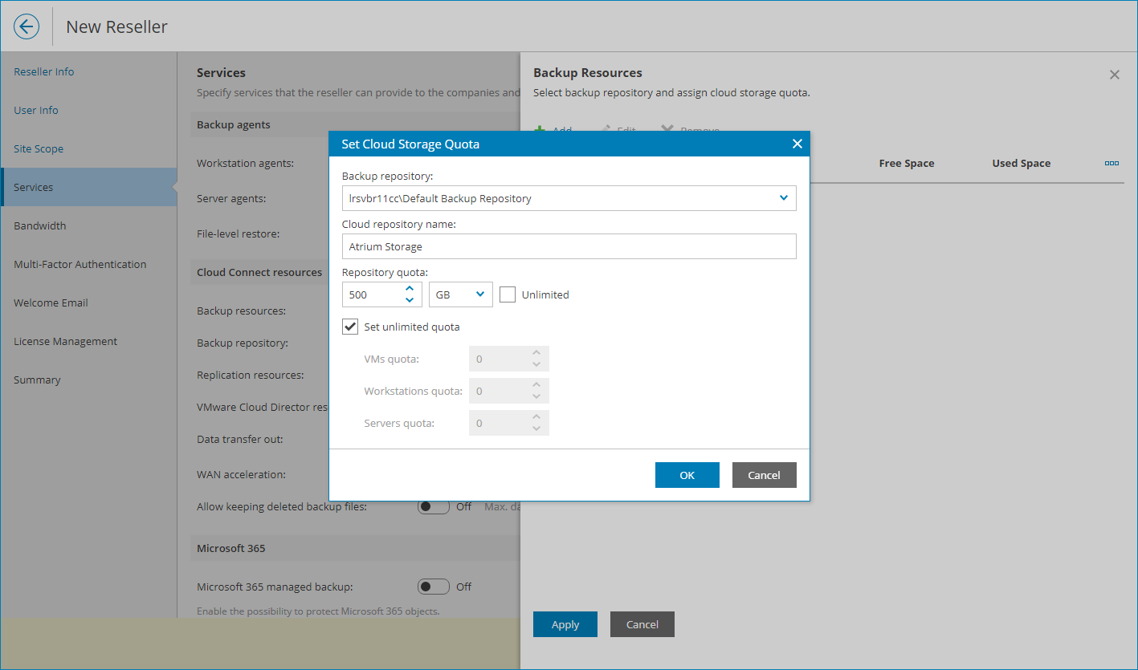Enable the Unlimited repository quota checkbox
The height and width of the screenshot is (670, 1138).
(508, 294)
